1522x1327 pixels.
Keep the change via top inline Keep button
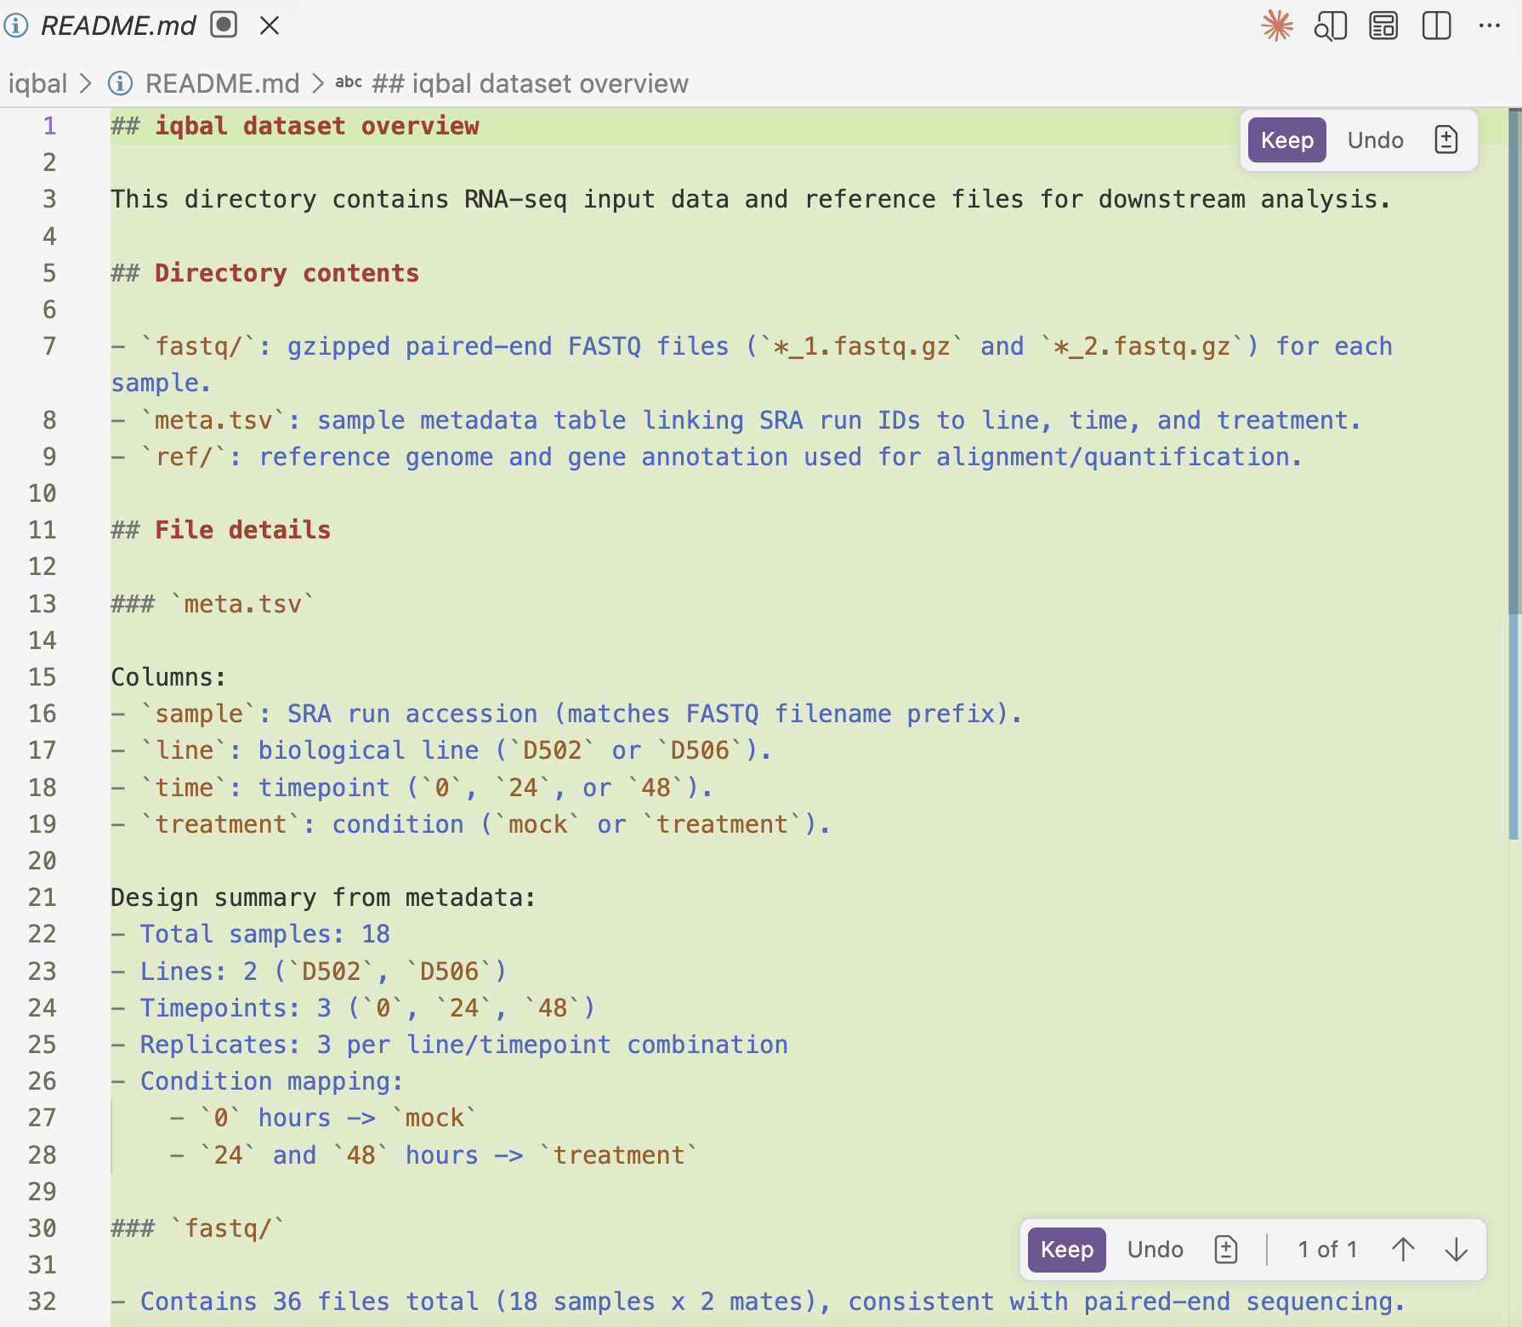(1286, 140)
